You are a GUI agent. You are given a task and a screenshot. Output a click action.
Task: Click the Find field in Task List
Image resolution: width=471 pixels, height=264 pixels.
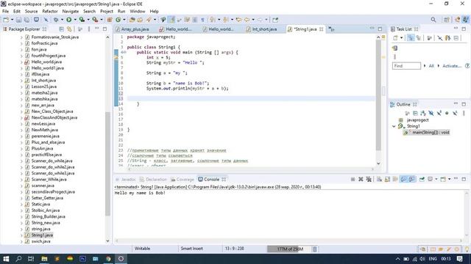406,66
